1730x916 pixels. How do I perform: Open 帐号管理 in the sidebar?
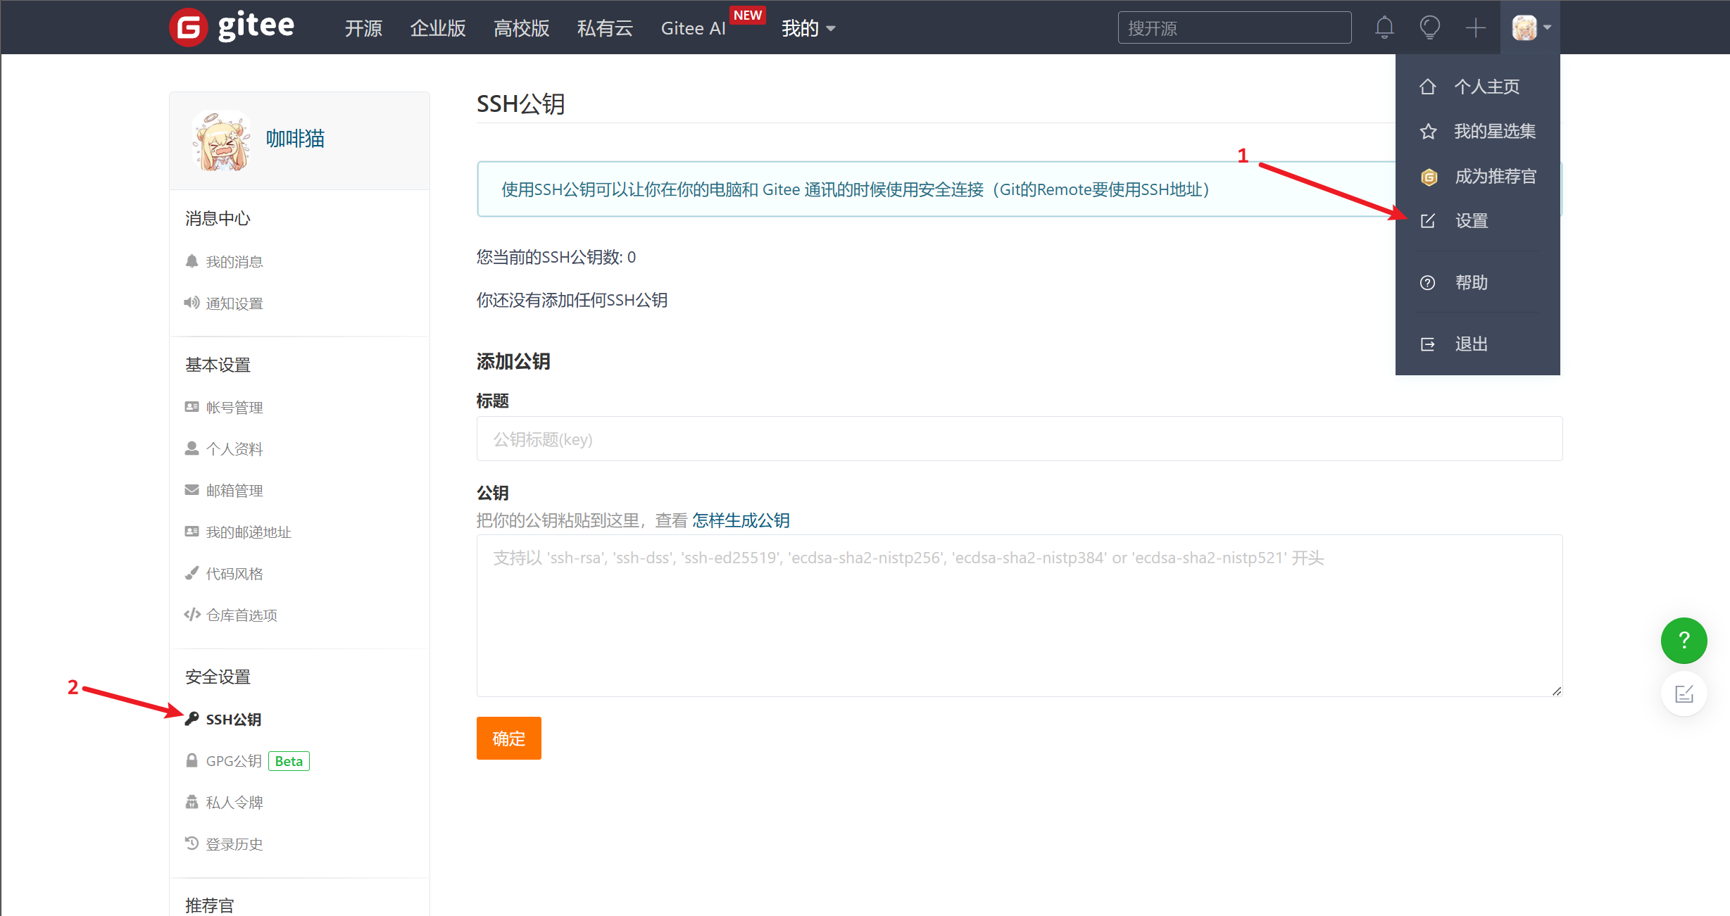tap(234, 408)
